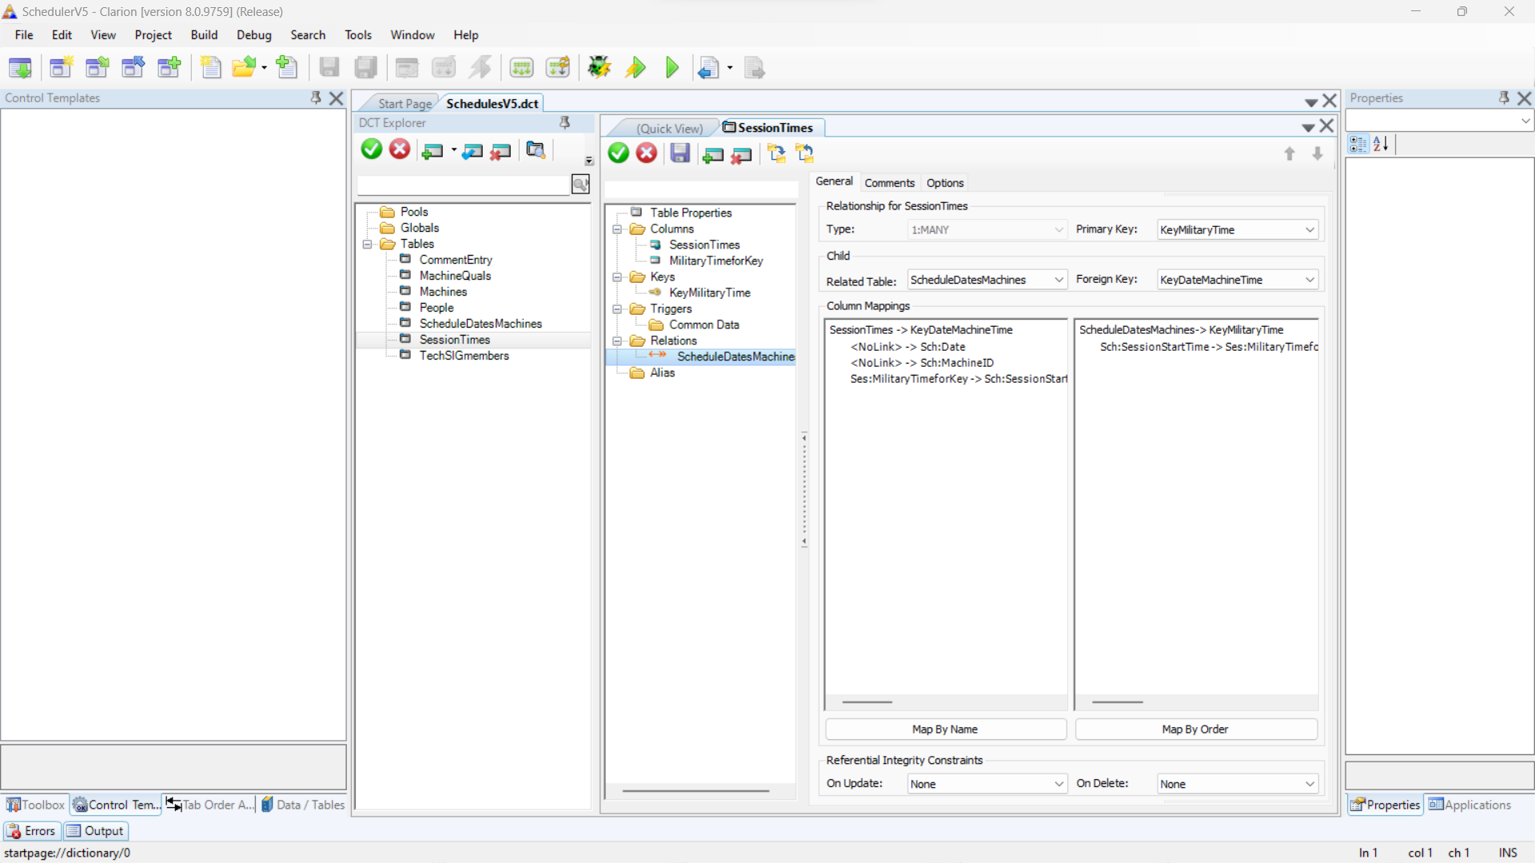This screenshot has height=863, width=1535.
Task: Pin the Control Templates panel
Action: [x=316, y=97]
